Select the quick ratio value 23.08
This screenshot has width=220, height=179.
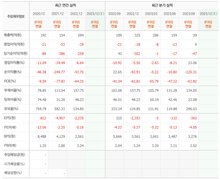[x=192, y=100]
